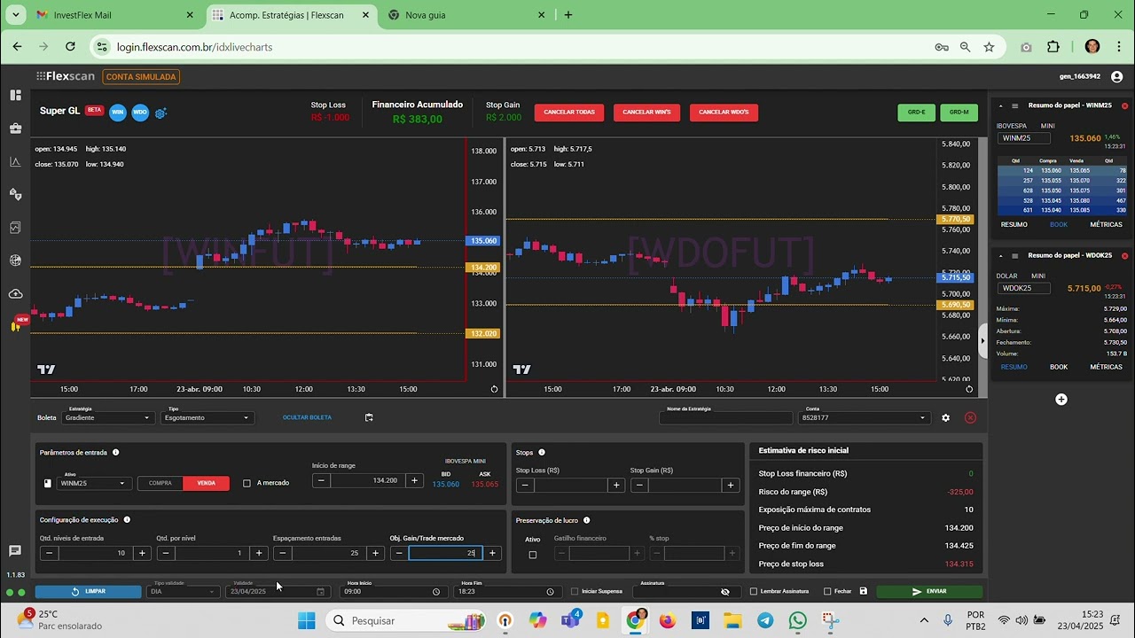Click info icon next to Stops
The image size is (1135, 638).
pyautogui.click(x=542, y=452)
